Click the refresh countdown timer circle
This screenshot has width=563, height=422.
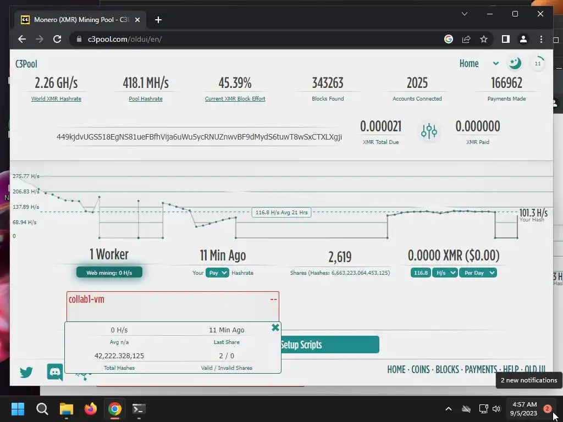coord(538,64)
